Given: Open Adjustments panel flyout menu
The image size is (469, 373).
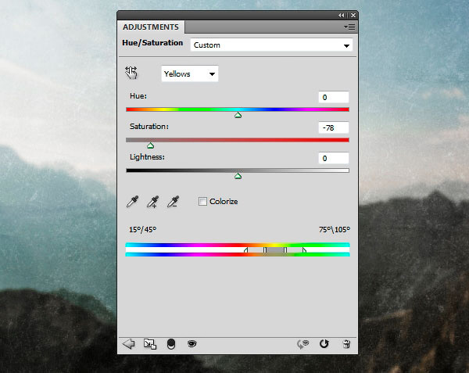Looking at the screenshot, I should (x=349, y=27).
